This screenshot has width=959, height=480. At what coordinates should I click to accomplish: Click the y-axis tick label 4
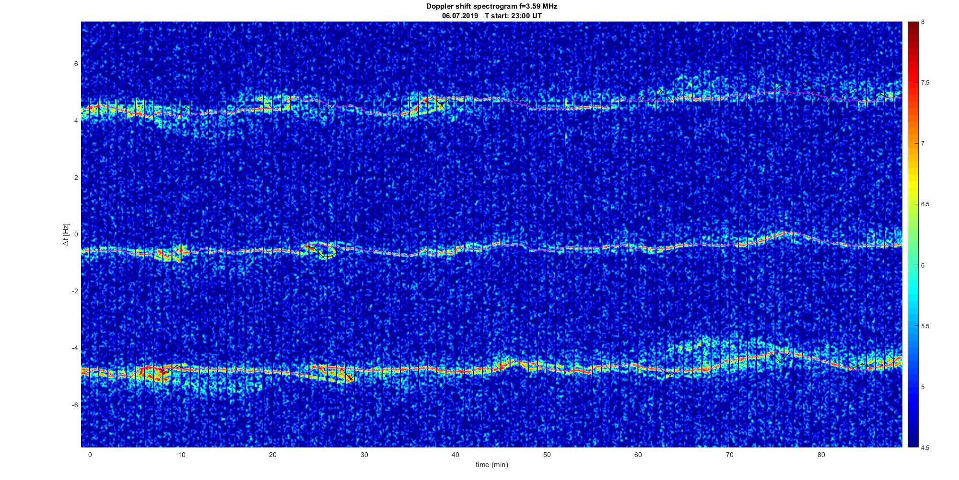pyautogui.click(x=76, y=121)
